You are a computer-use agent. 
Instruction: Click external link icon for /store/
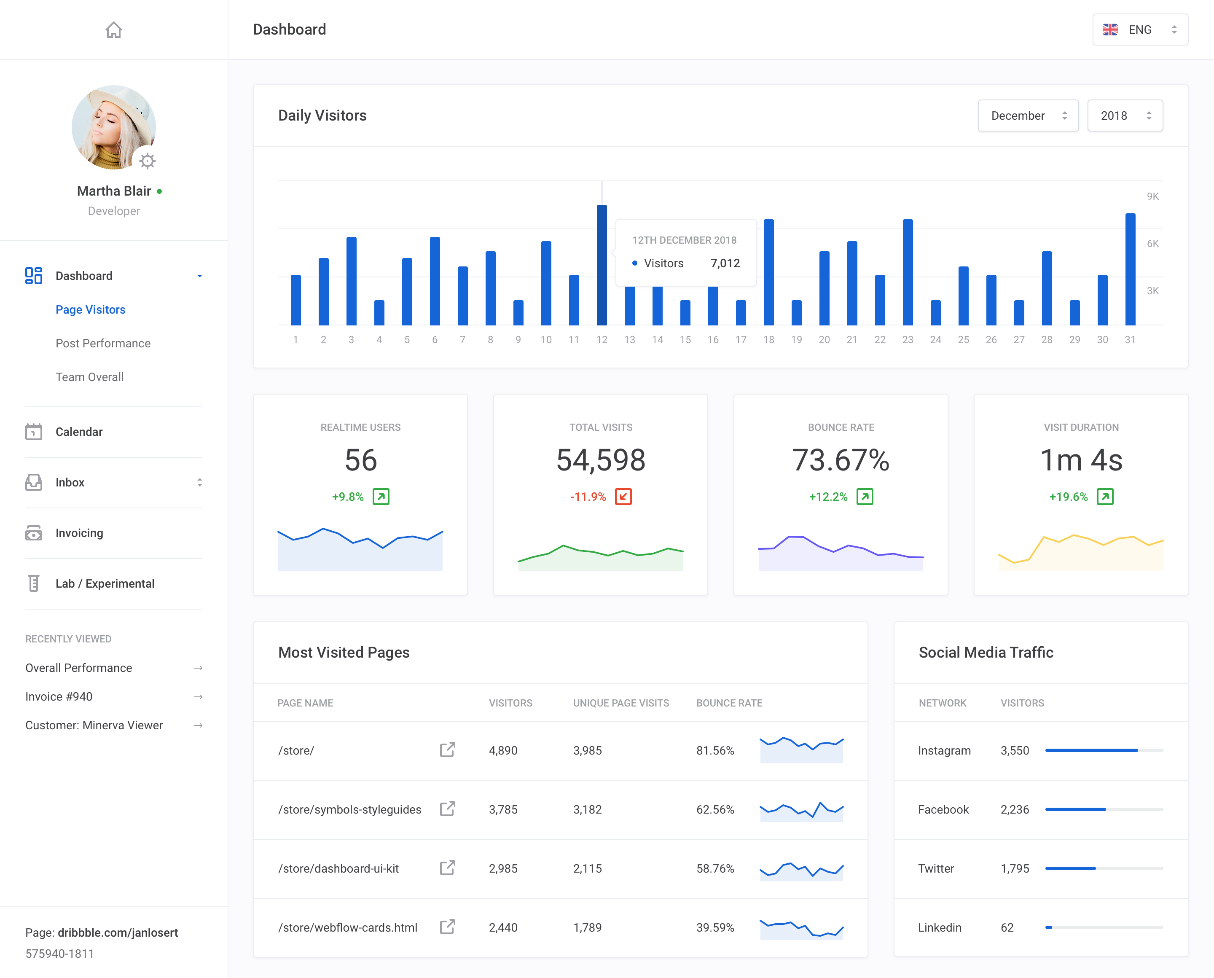pyautogui.click(x=448, y=750)
